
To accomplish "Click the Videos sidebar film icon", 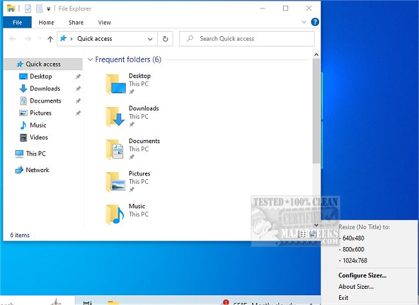I will click(23, 137).
